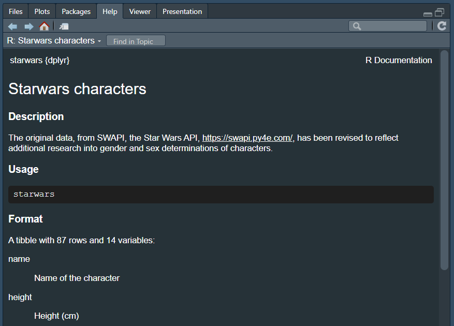Go to the Help home page

point(45,26)
